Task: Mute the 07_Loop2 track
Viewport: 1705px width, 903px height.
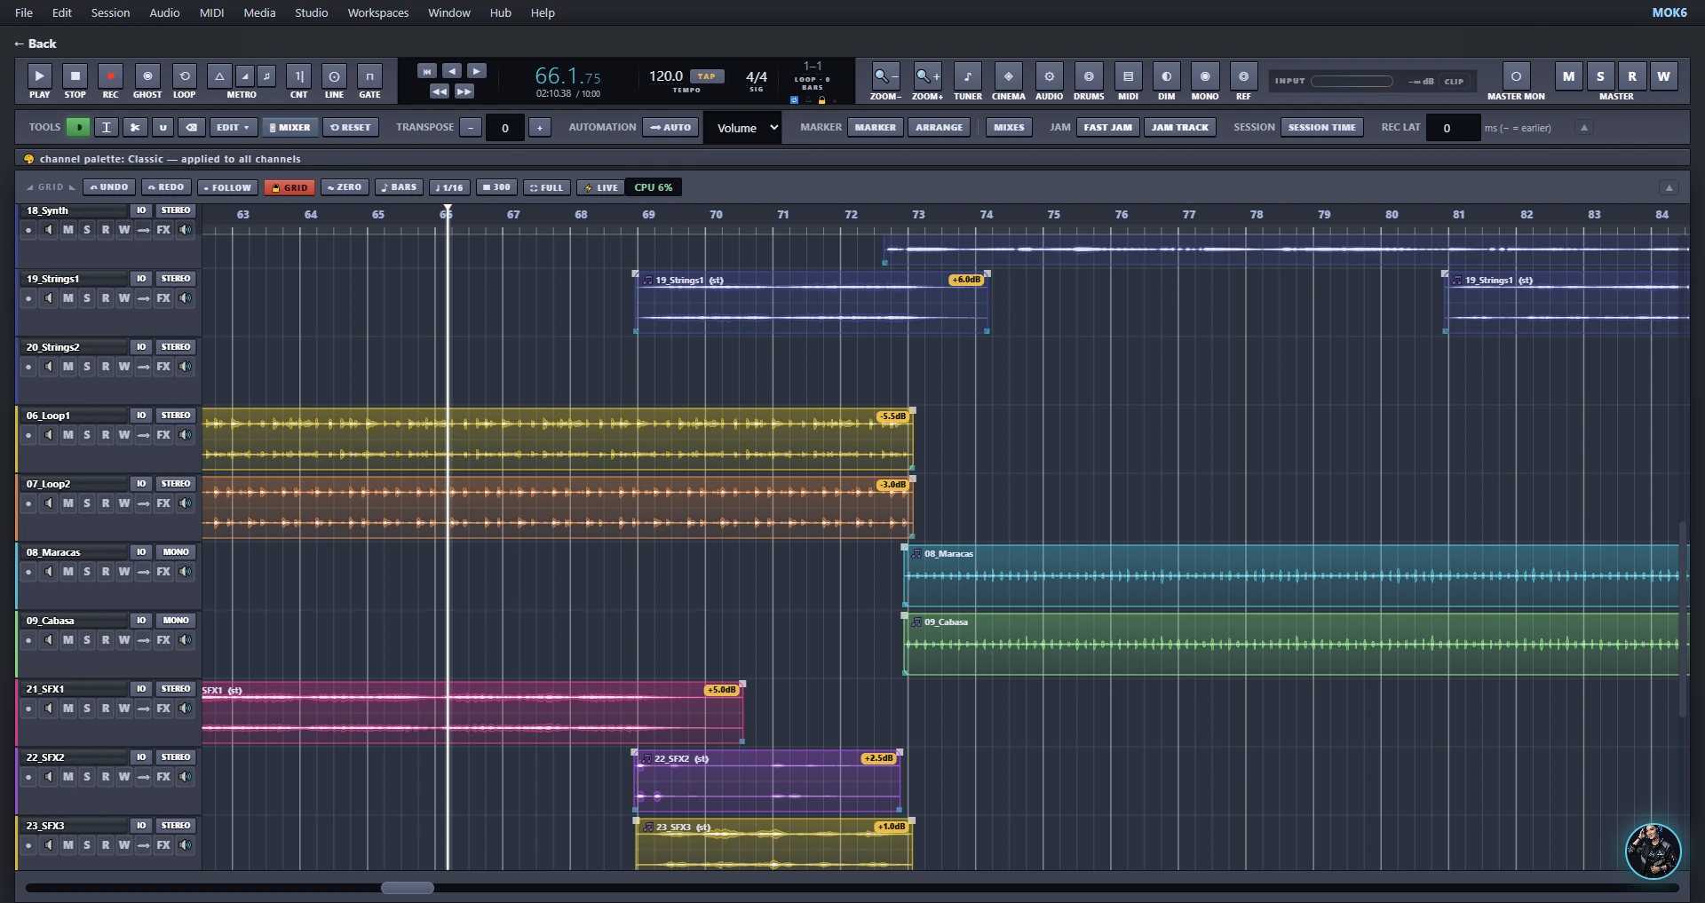Action: pyautogui.click(x=68, y=503)
